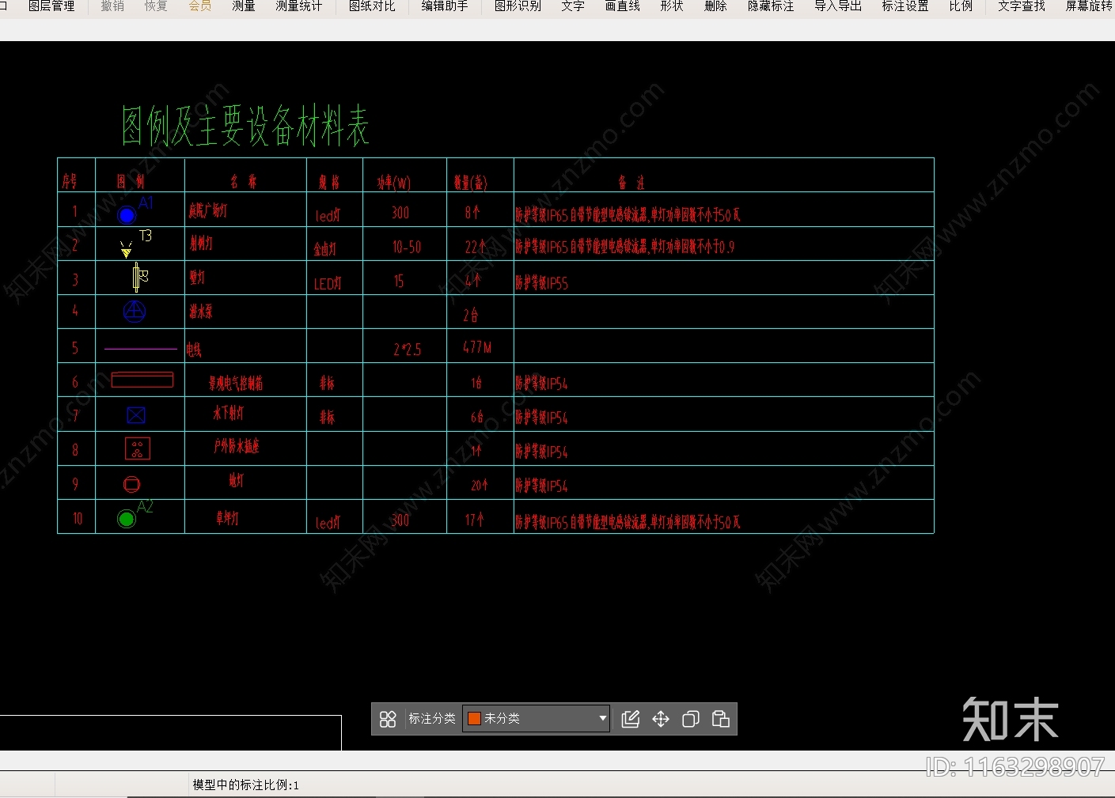Screen dimensions: 1115x798
Task: Toggle 隐藏标注 hide annotations
Action: (x=771, y=6)
